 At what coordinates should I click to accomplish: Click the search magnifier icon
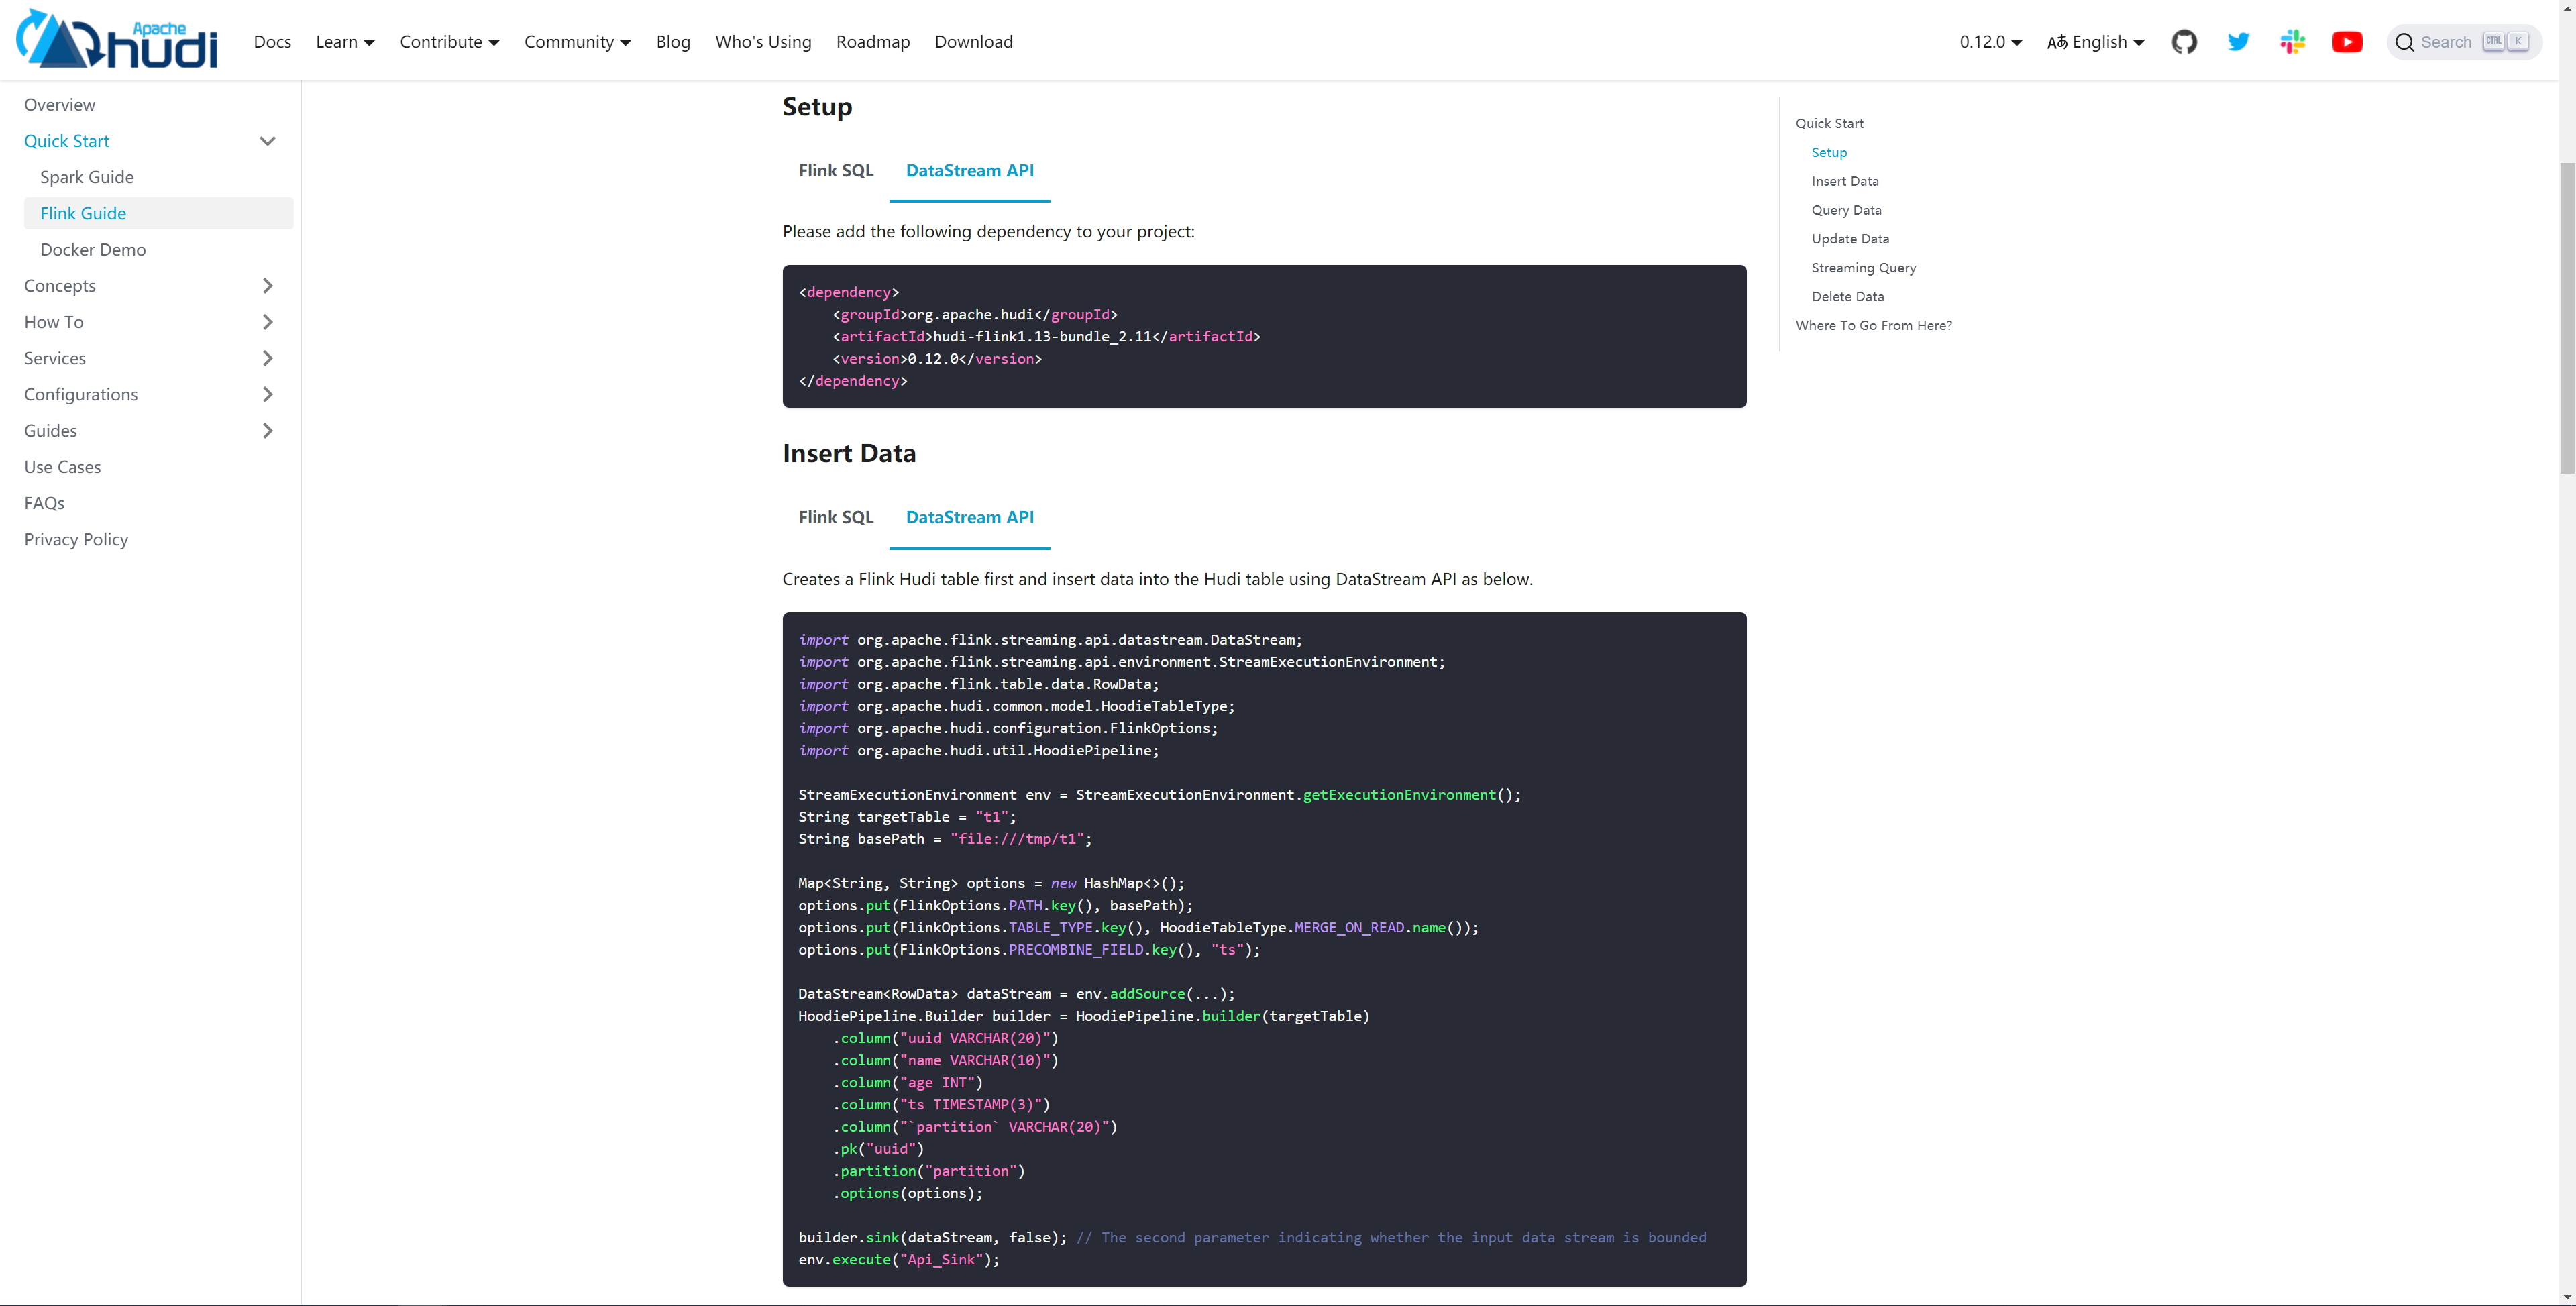click(x=2405, y=42)
